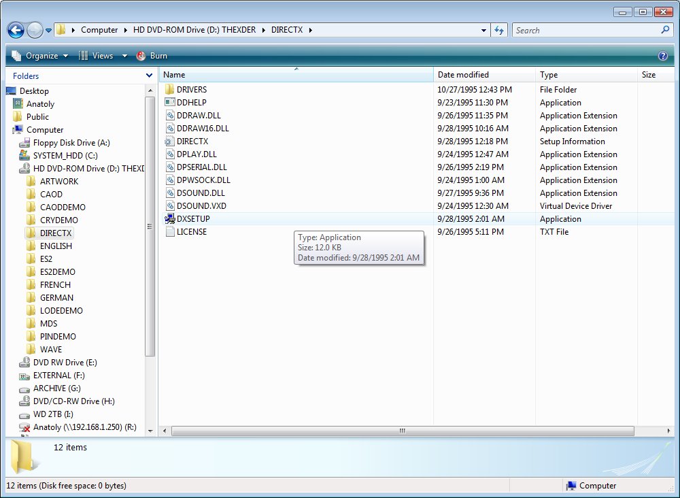Select SYSTEM_HDD (C:) drive icon
Image resolution: width=680 pixels, height=498 pixels.
tap(24, 155)
